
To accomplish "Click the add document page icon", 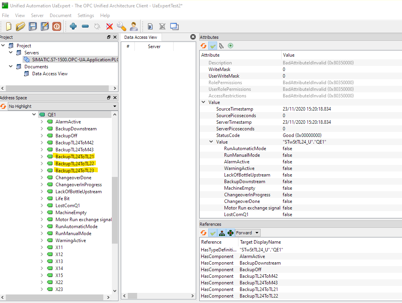I will pos(150,26).
